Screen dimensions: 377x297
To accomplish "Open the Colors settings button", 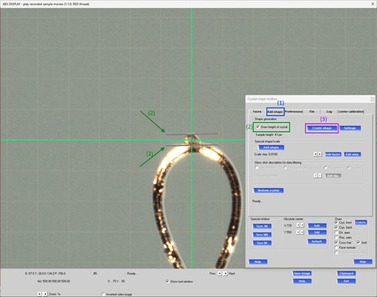I will pyautogui.click(x=361, y=222).
